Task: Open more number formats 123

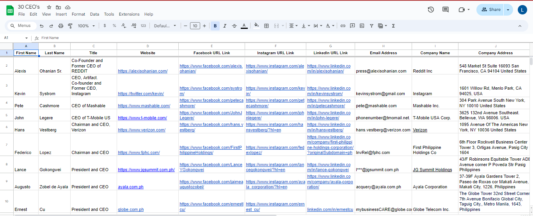Action: coord(143,26)
